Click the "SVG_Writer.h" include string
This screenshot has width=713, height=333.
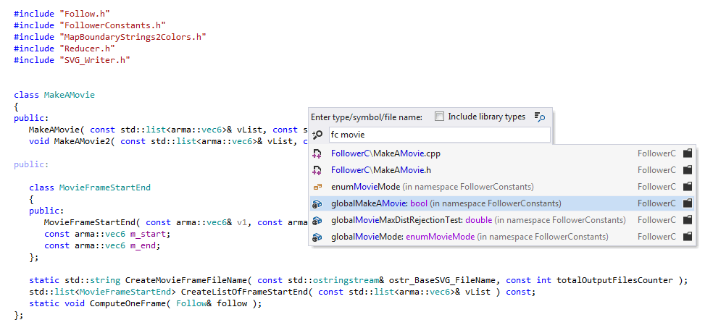95,60
